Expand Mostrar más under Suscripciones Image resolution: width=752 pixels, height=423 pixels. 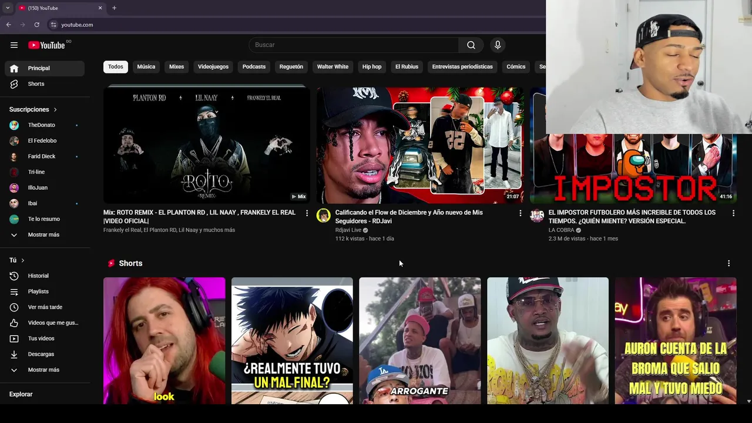tap(45, 235)
